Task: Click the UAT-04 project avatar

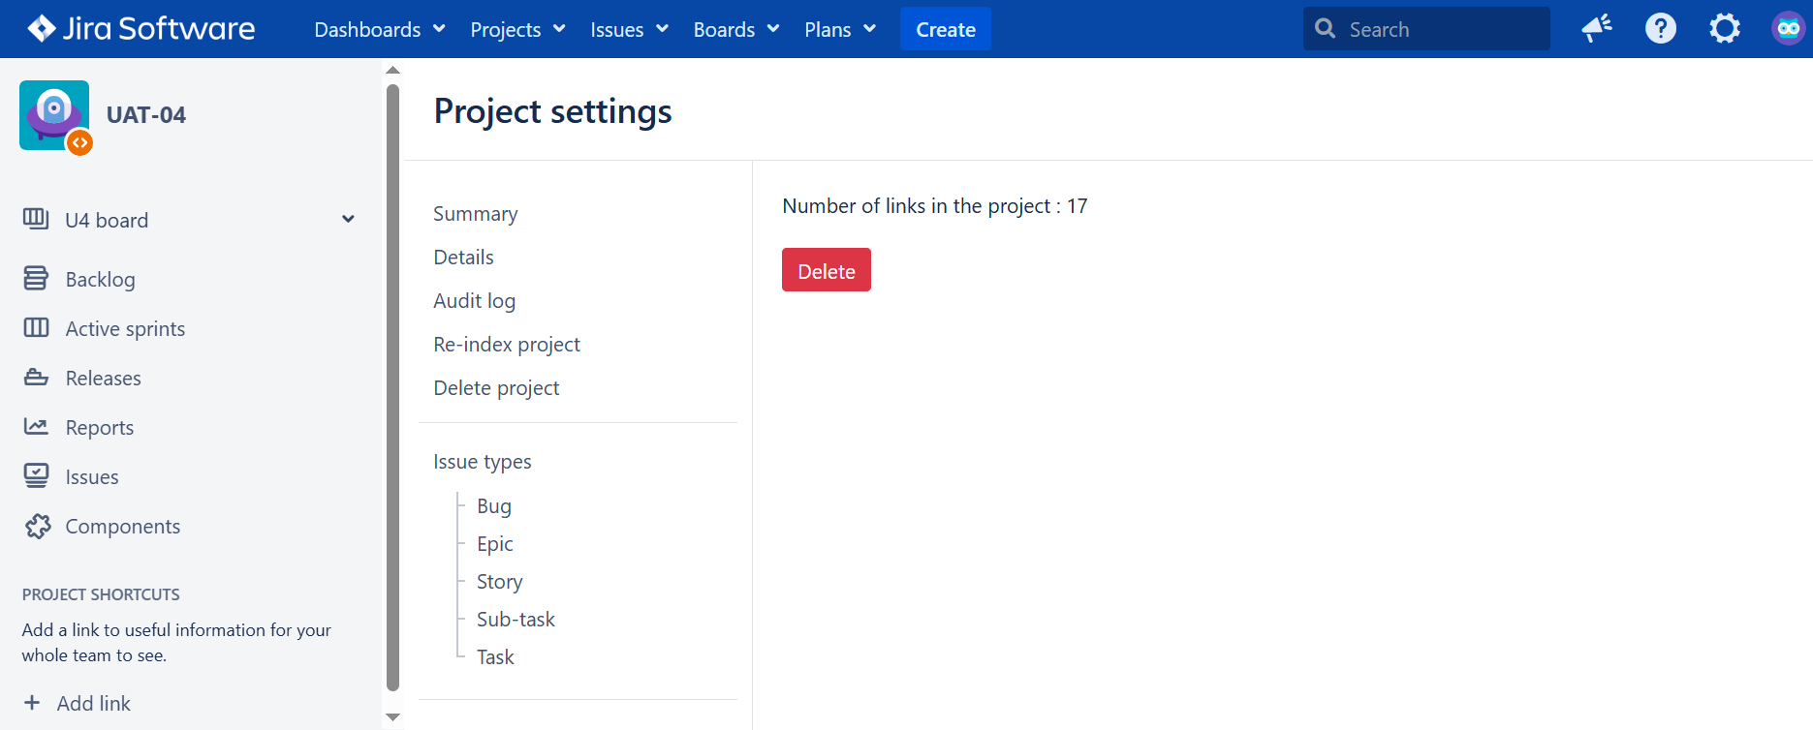Action: pos(54,115)
